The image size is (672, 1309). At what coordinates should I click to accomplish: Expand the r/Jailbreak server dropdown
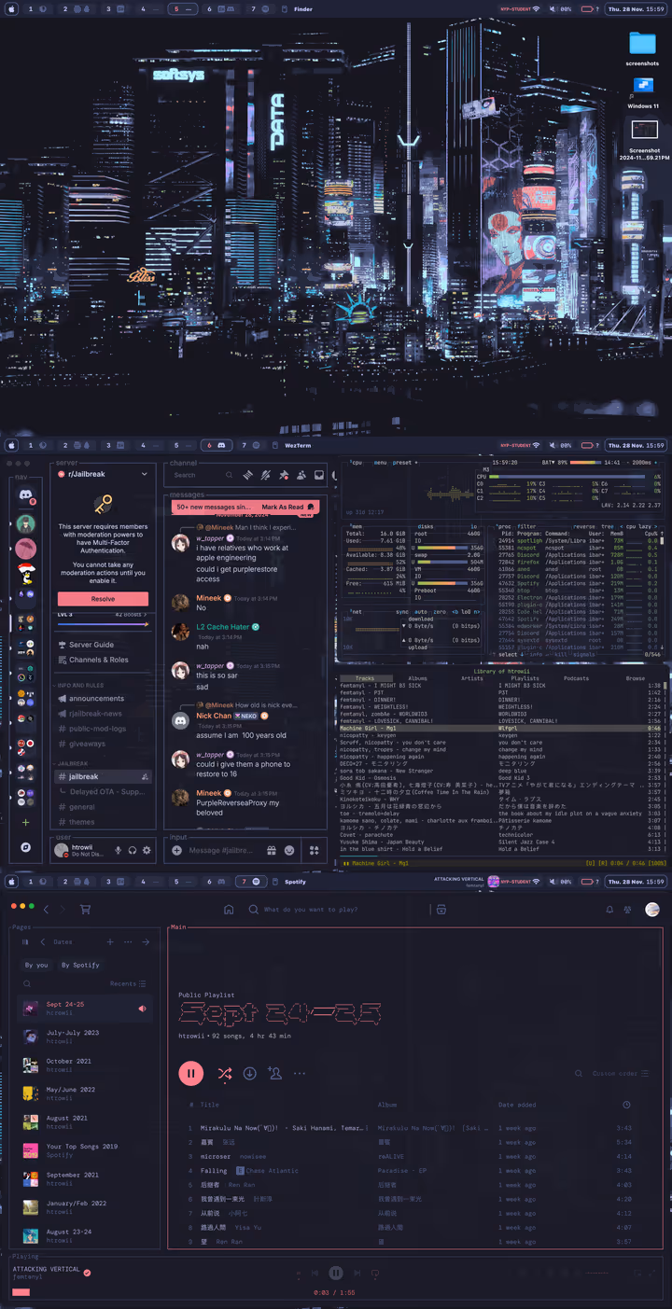tap(144, 474)
